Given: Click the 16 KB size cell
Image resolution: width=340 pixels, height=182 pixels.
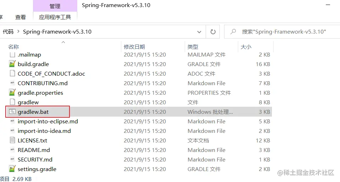Looking at the screenshot, I should tap(263, 64).
